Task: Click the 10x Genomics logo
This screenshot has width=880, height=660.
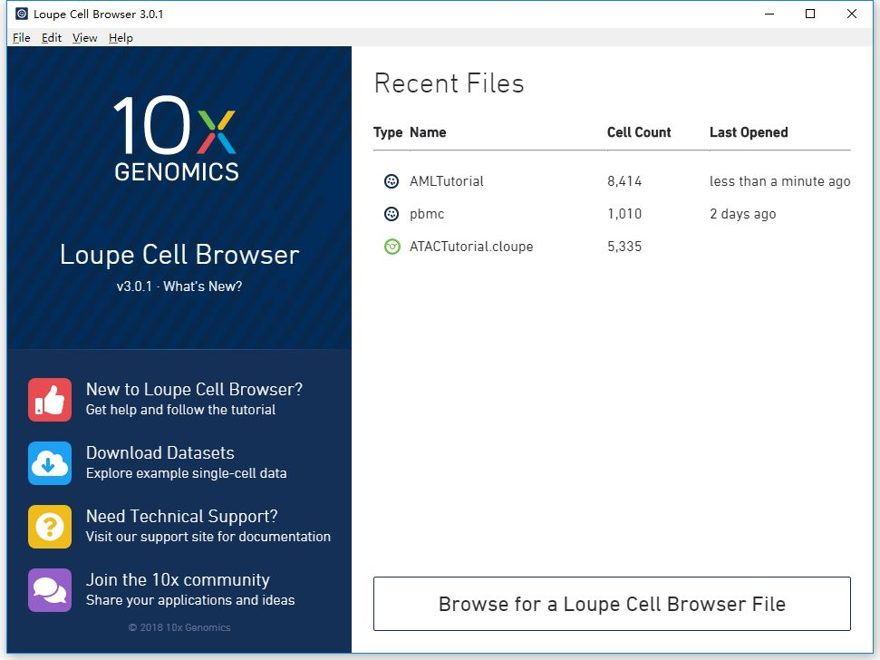Action: [176, 138]
